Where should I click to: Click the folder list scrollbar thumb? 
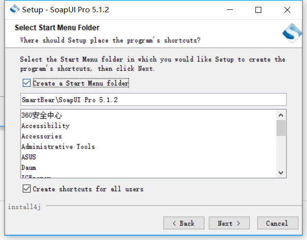281,128
